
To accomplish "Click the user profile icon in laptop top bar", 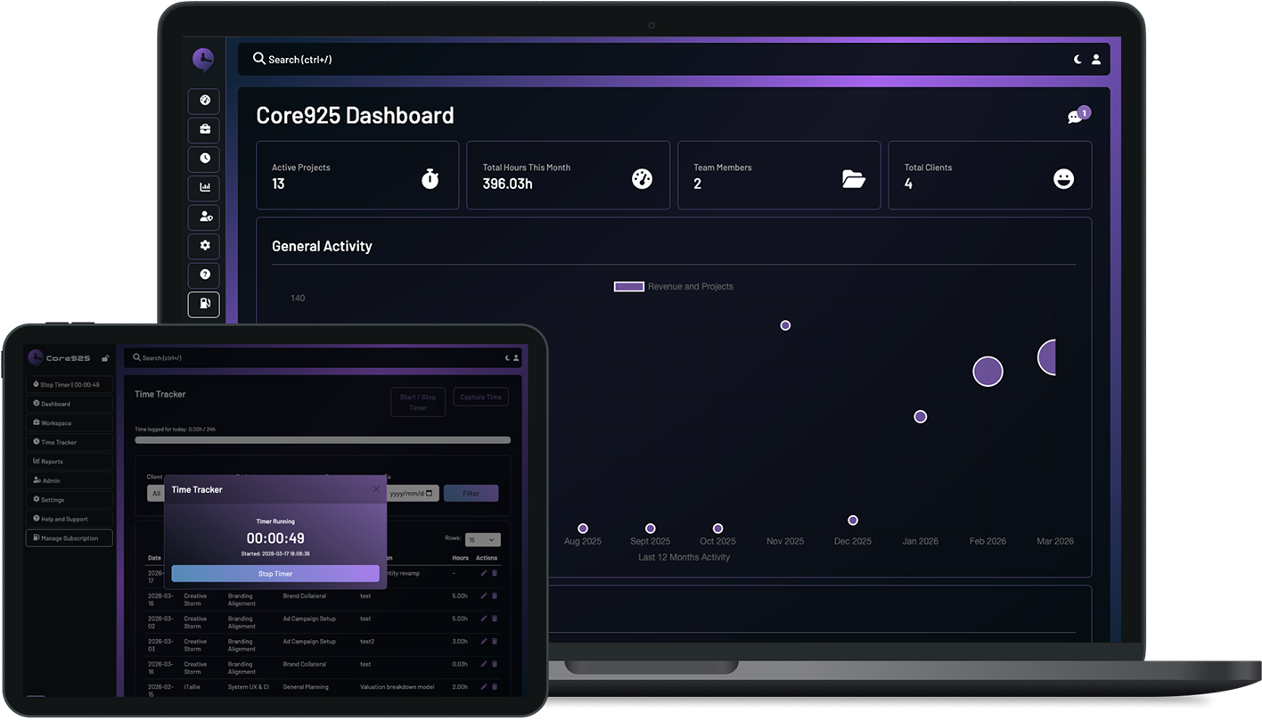I will pyautogui.click(x=1096, y=60).
